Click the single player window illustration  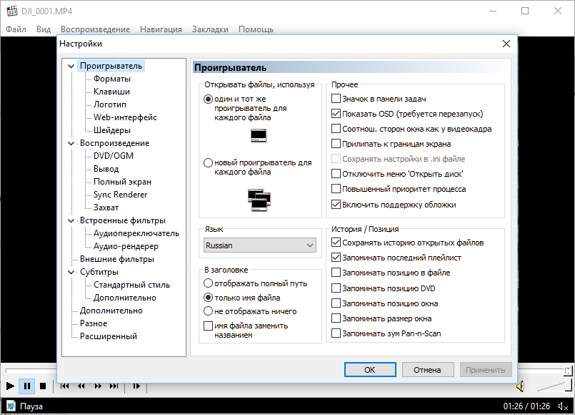259,135
